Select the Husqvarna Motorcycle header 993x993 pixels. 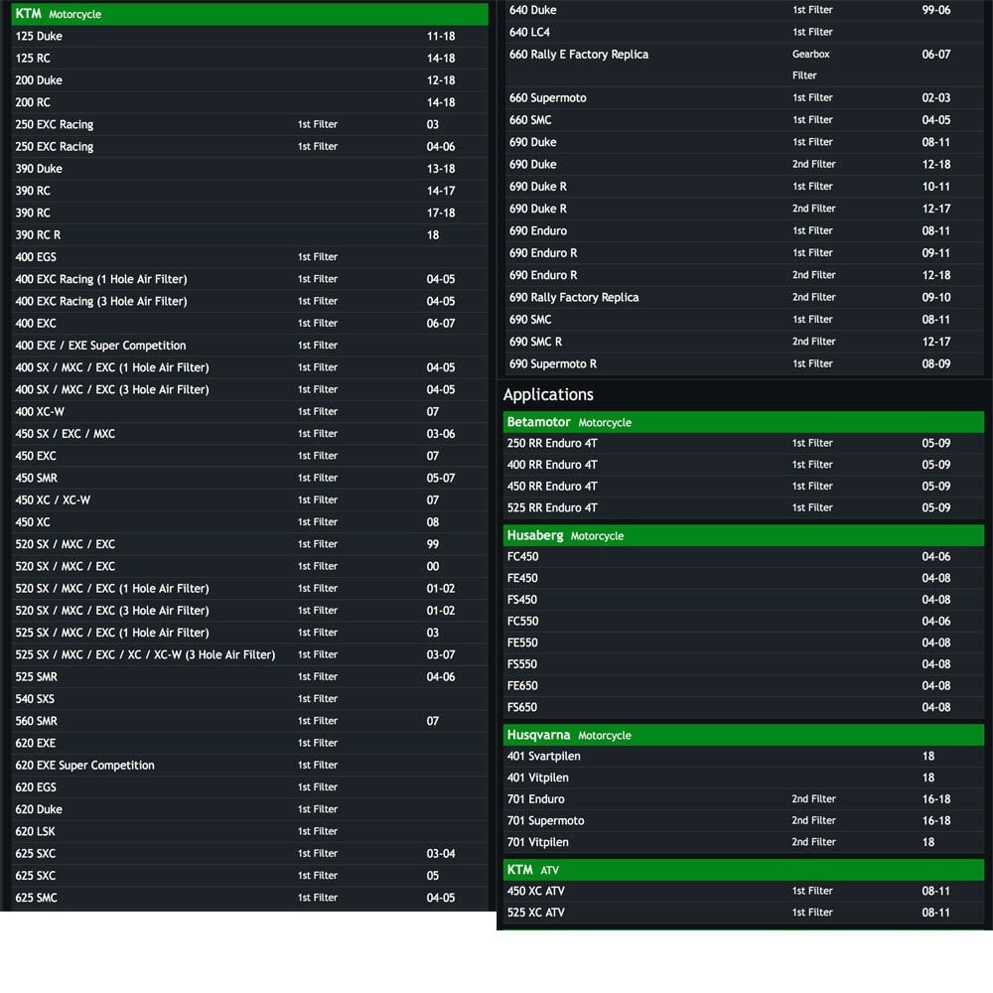point(744,735)
